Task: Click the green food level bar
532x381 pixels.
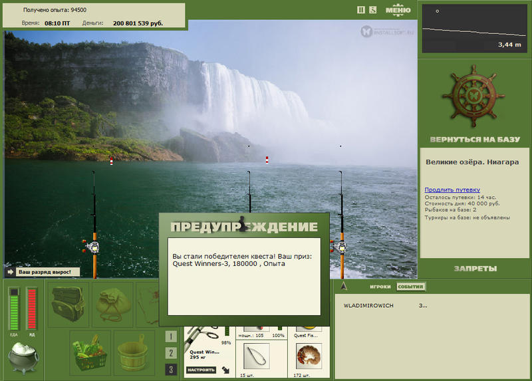Action: pos(14,309)
